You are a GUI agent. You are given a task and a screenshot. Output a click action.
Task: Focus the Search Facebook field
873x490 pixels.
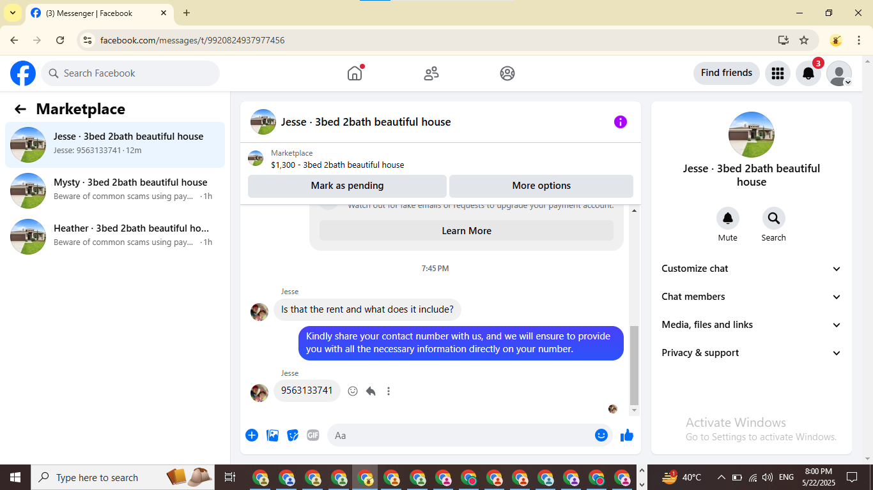coord(130,73)
